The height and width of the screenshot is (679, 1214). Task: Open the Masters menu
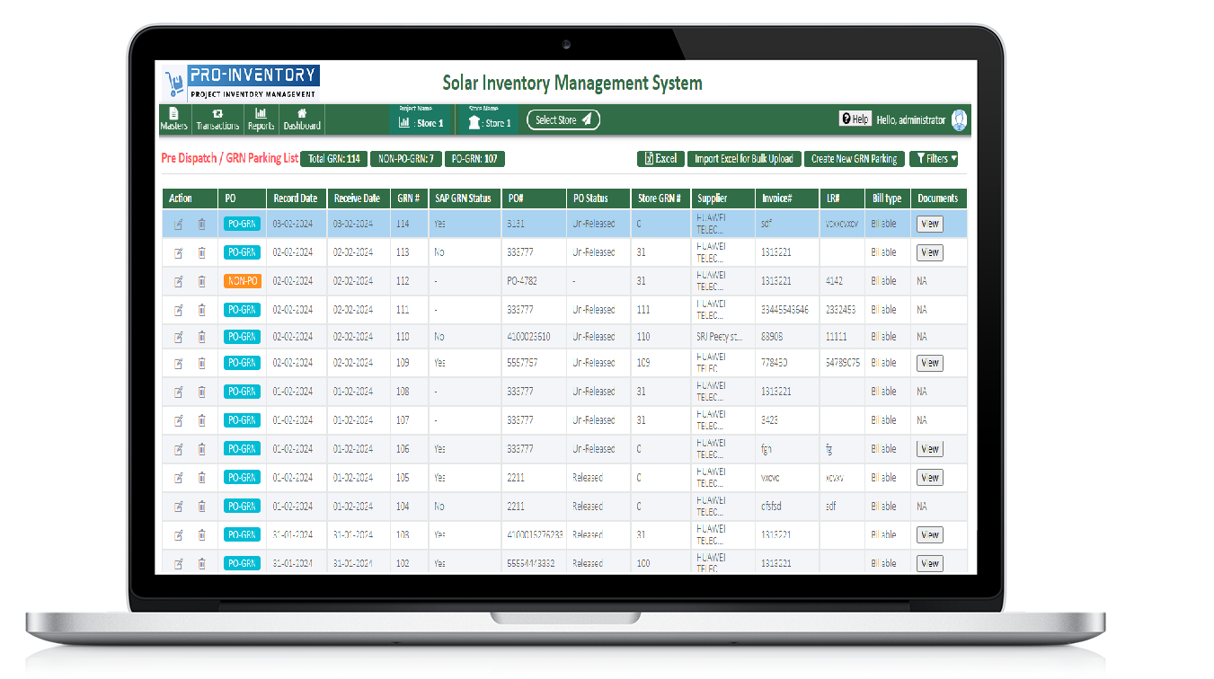[173, 119]
